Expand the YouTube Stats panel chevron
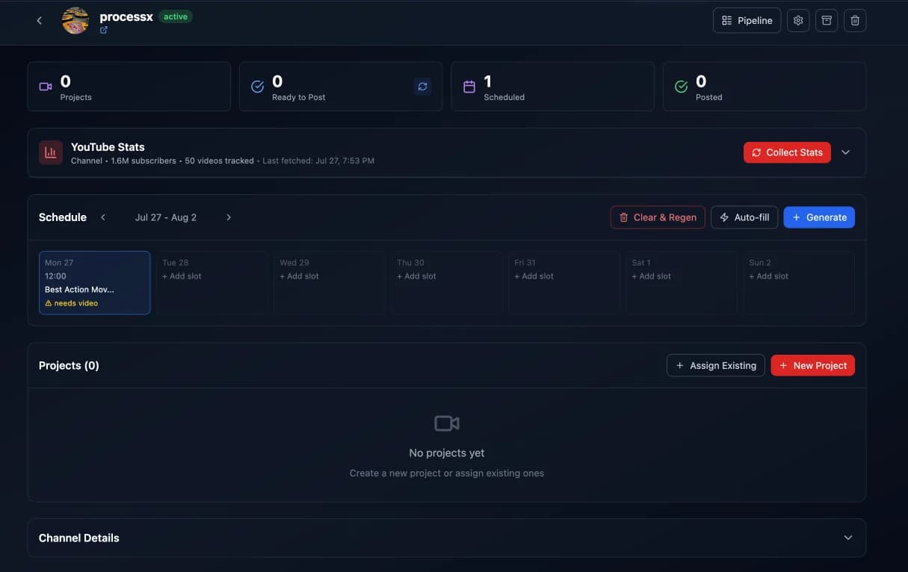 (846, 152)
